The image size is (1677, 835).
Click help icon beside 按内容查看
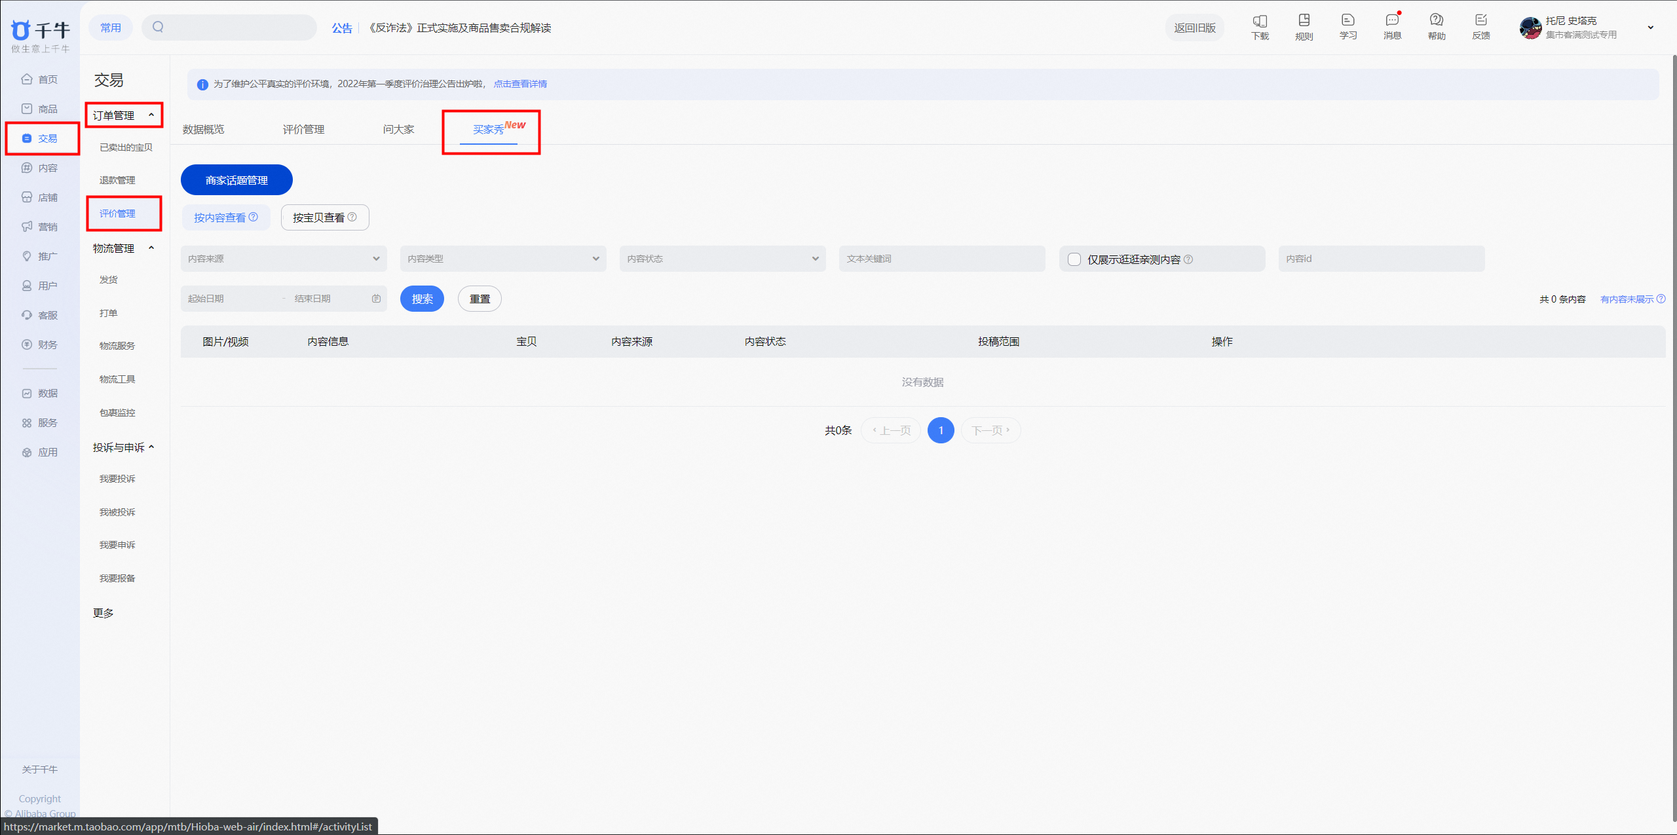pyautogui.click(x=254, y=217)
